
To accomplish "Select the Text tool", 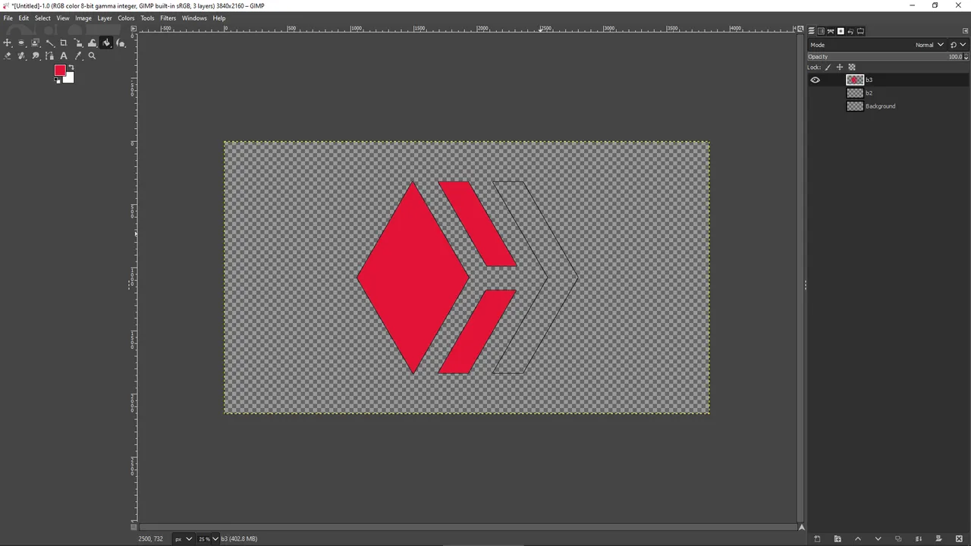I will tap(64, 55).
